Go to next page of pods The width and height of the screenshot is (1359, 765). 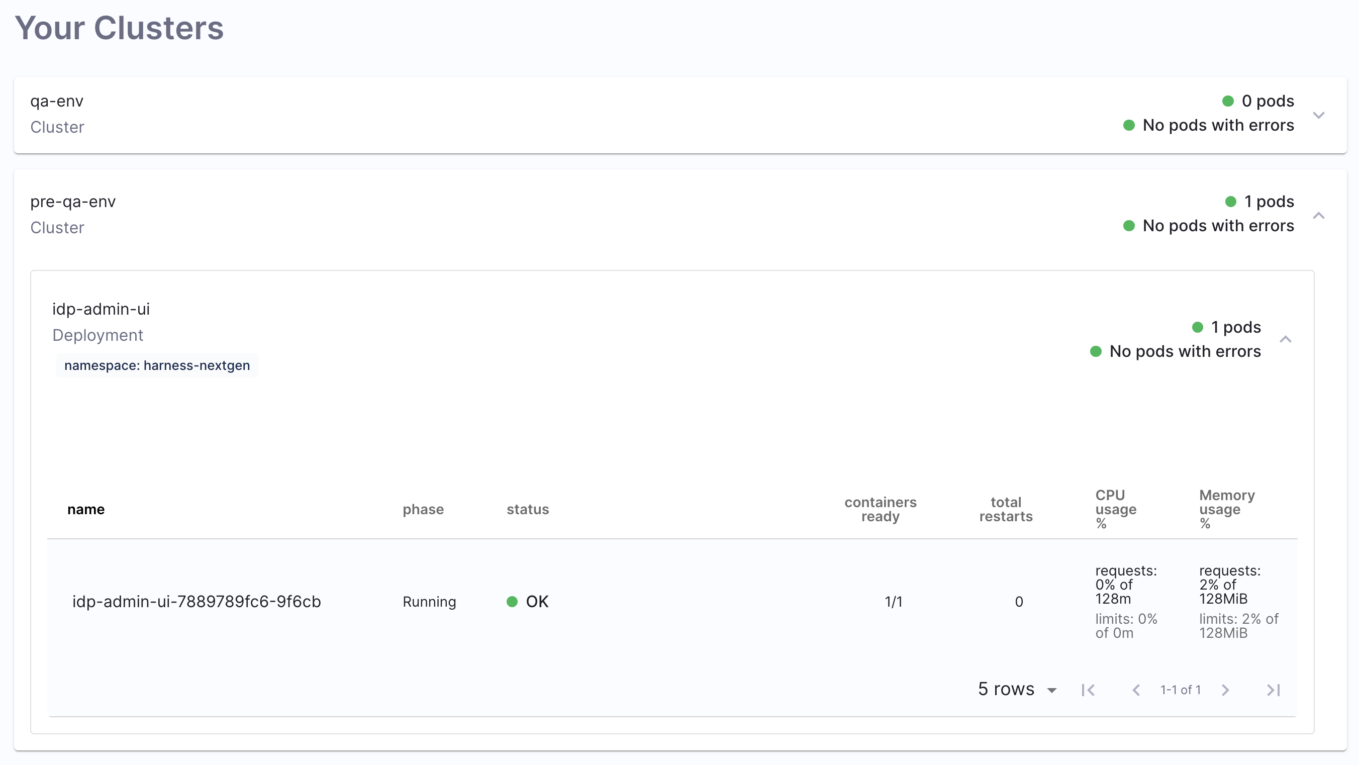point(1225,690)
